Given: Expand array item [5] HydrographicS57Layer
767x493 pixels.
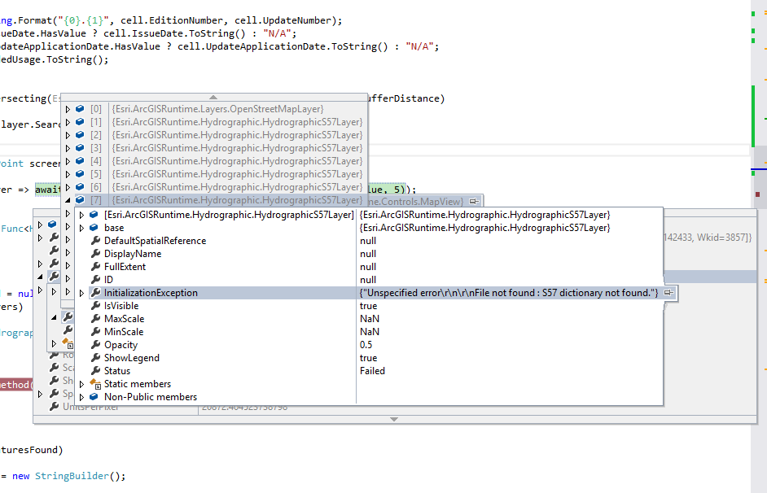Looking at the screenshot, I should point(68,174).
